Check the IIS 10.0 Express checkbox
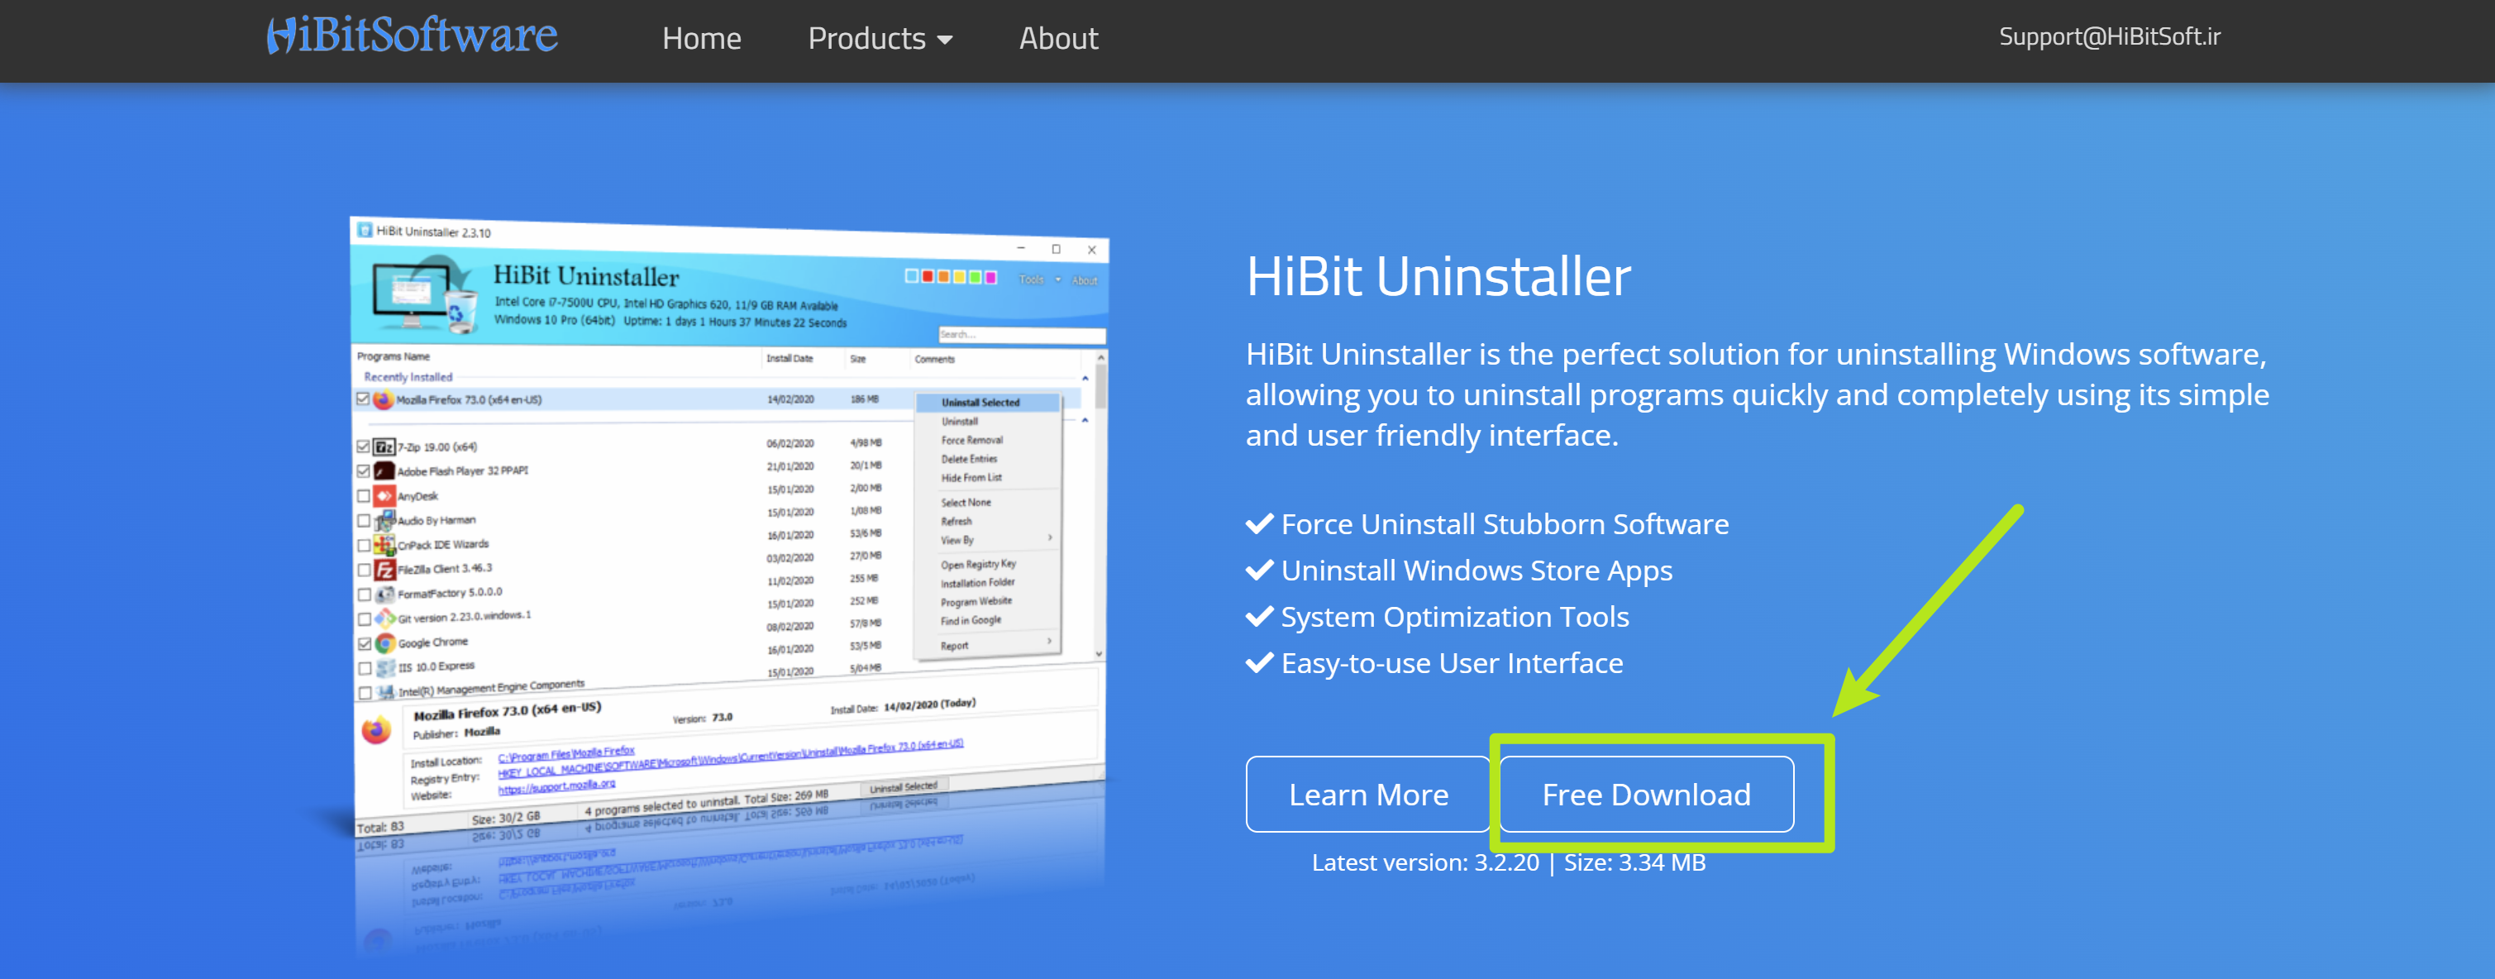This screenshot has height=979, width=2495. [365, 668]
